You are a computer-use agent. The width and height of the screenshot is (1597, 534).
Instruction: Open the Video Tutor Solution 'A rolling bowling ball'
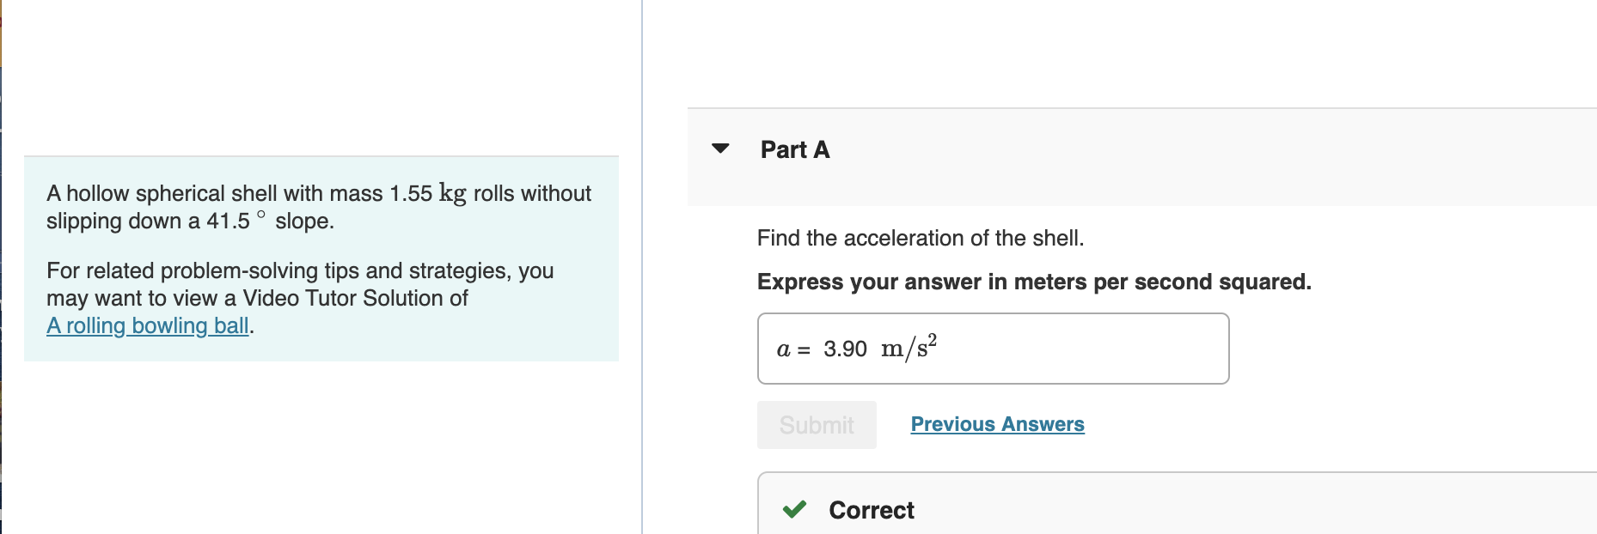tap(148, 325)
